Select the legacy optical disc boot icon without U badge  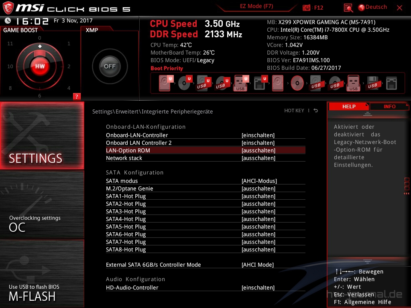click(x=297, y=83)
